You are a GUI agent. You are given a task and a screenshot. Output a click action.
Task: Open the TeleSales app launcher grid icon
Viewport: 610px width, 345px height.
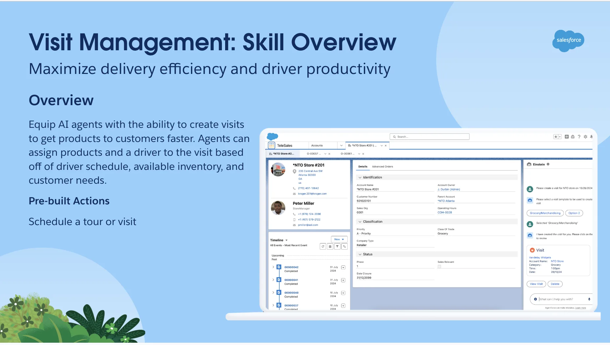[x=271, y=145]
